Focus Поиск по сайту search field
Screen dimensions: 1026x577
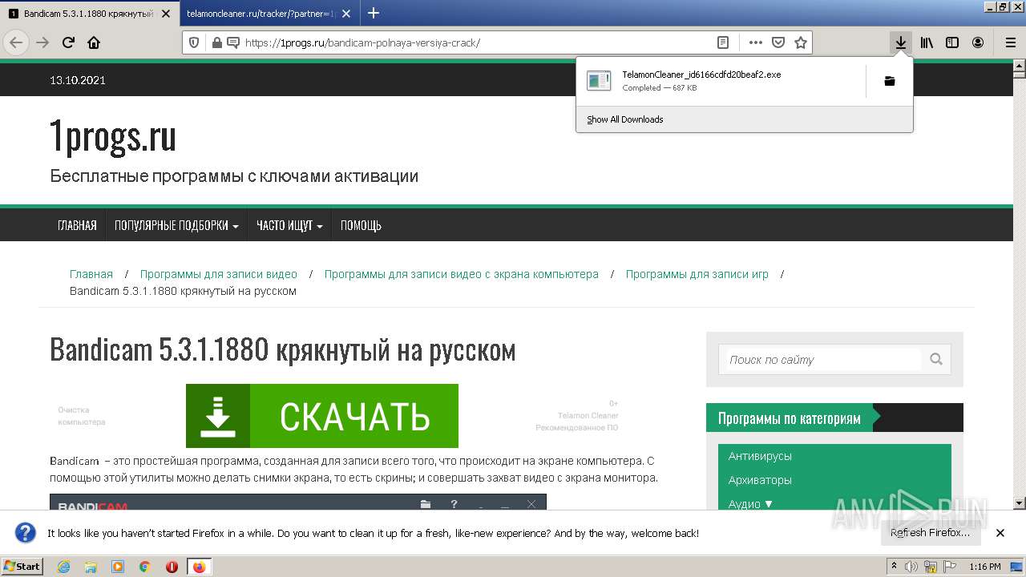[x=823, y=360]
